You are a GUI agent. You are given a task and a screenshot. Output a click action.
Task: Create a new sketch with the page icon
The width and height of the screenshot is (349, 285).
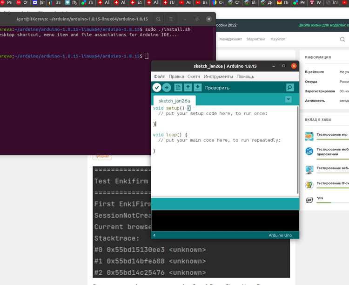coord(178,88)
